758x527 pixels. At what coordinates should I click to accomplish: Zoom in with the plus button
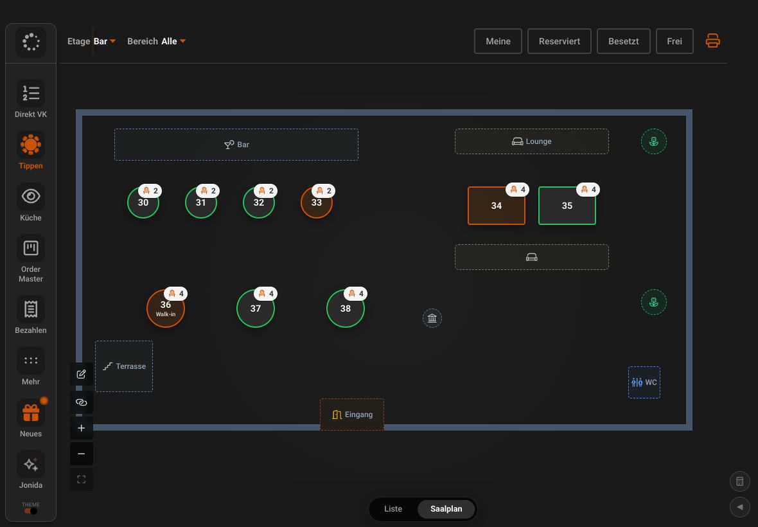[81, 428]
